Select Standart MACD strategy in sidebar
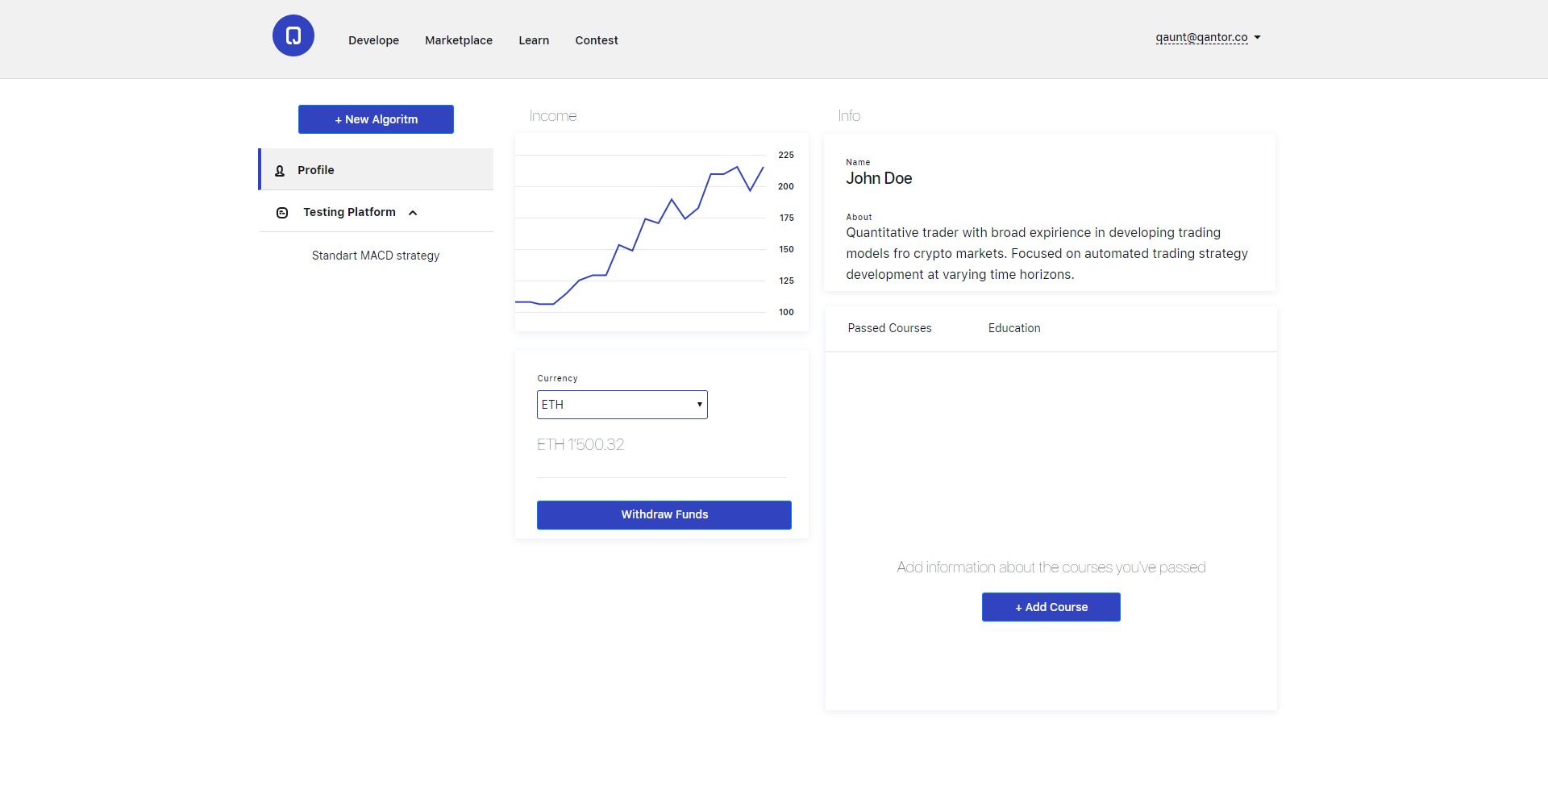Viewport: 1548px width, 811px height. click(375, 256)
